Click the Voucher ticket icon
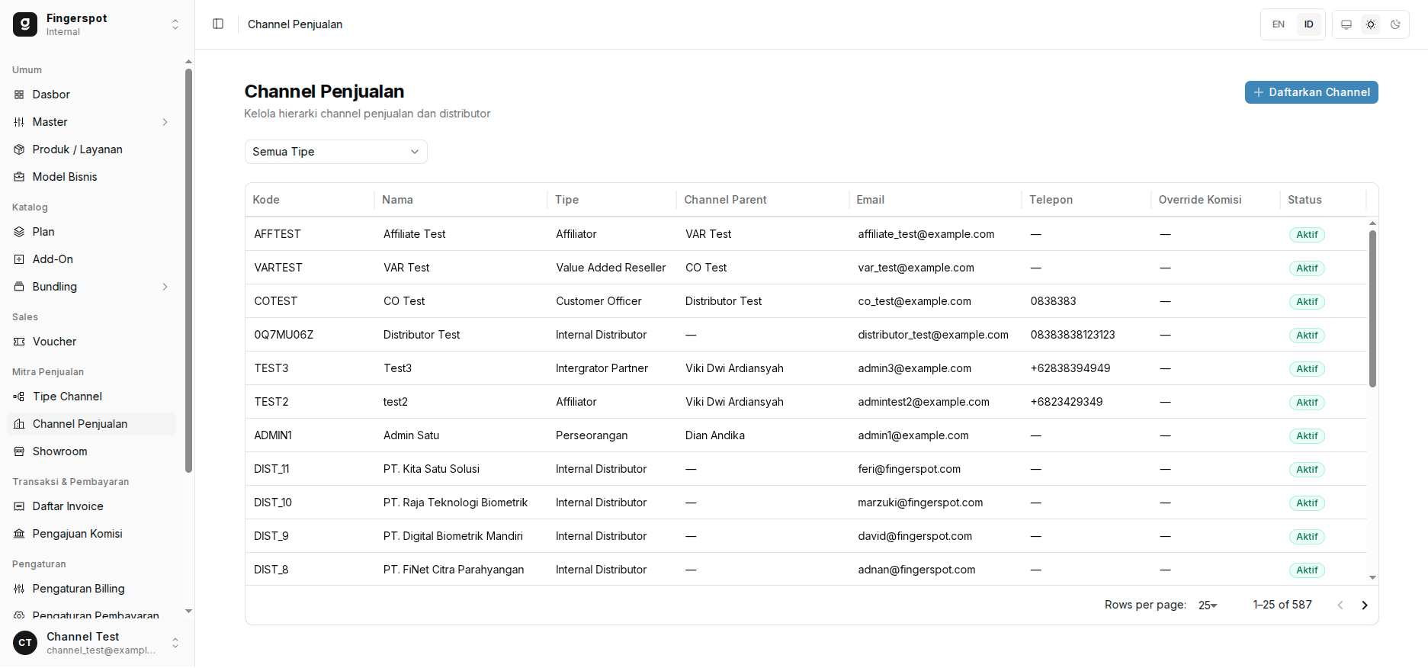This screenshot has height=668, width=1428. (19, 342)
